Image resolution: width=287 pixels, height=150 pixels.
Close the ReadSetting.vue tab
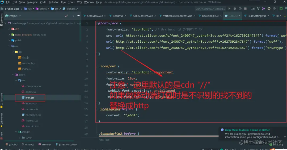point(268,16)
